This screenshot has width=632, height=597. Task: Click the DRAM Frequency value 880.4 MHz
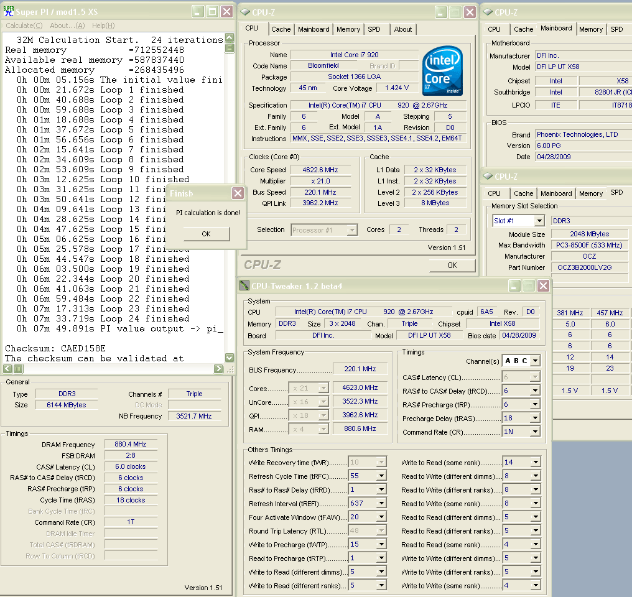(131, 444)
